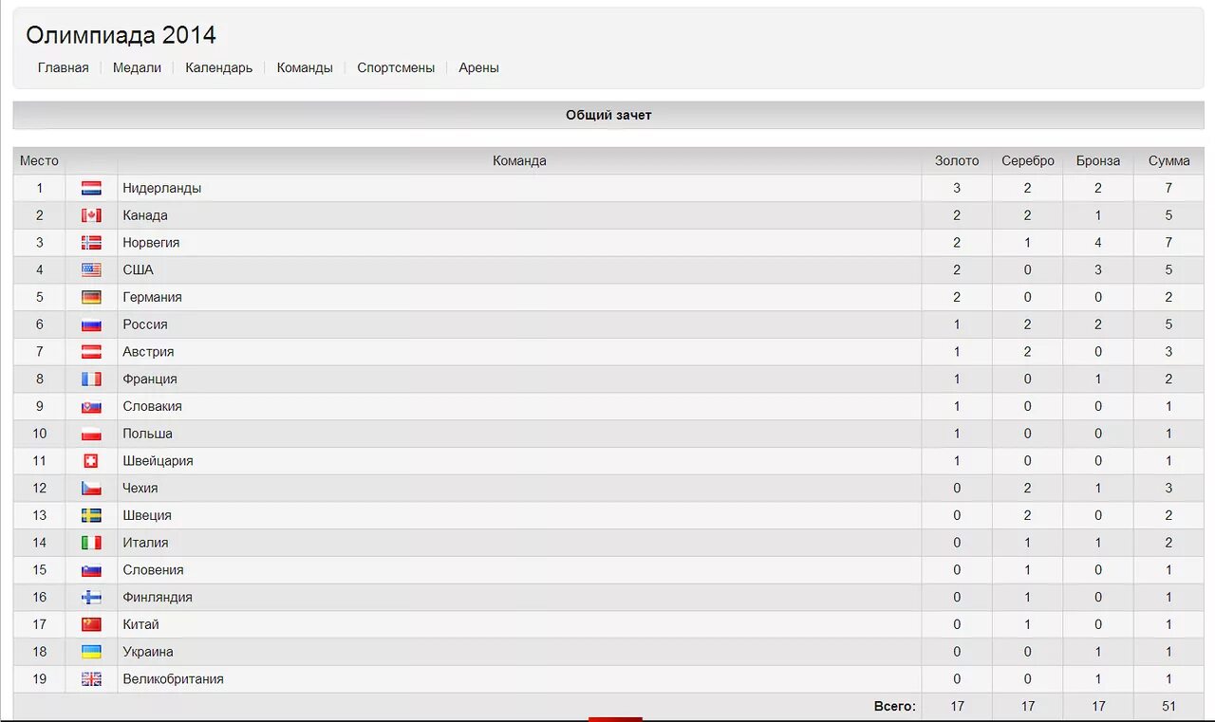Select the Украина team name

coord(148,652)
